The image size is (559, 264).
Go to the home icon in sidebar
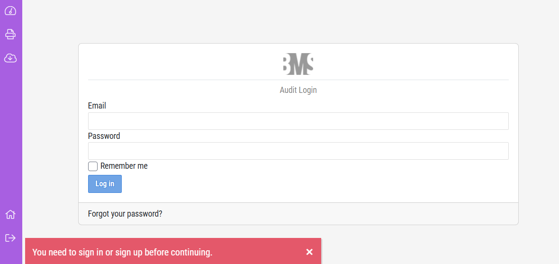(10, 214)
